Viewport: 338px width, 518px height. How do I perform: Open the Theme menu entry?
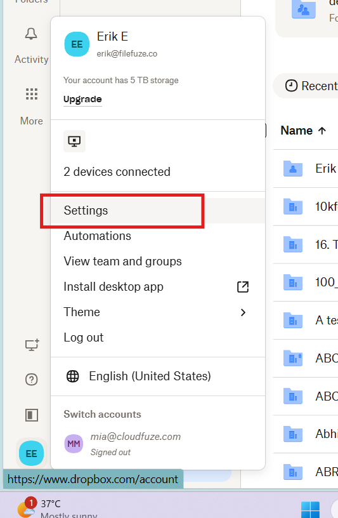pyautogui.click(x=158, y=312)
